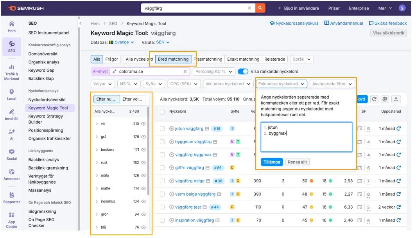Refresh the väggfärg test row data
The width and height of the screenshot is (416, 238).
coord(398,207)
